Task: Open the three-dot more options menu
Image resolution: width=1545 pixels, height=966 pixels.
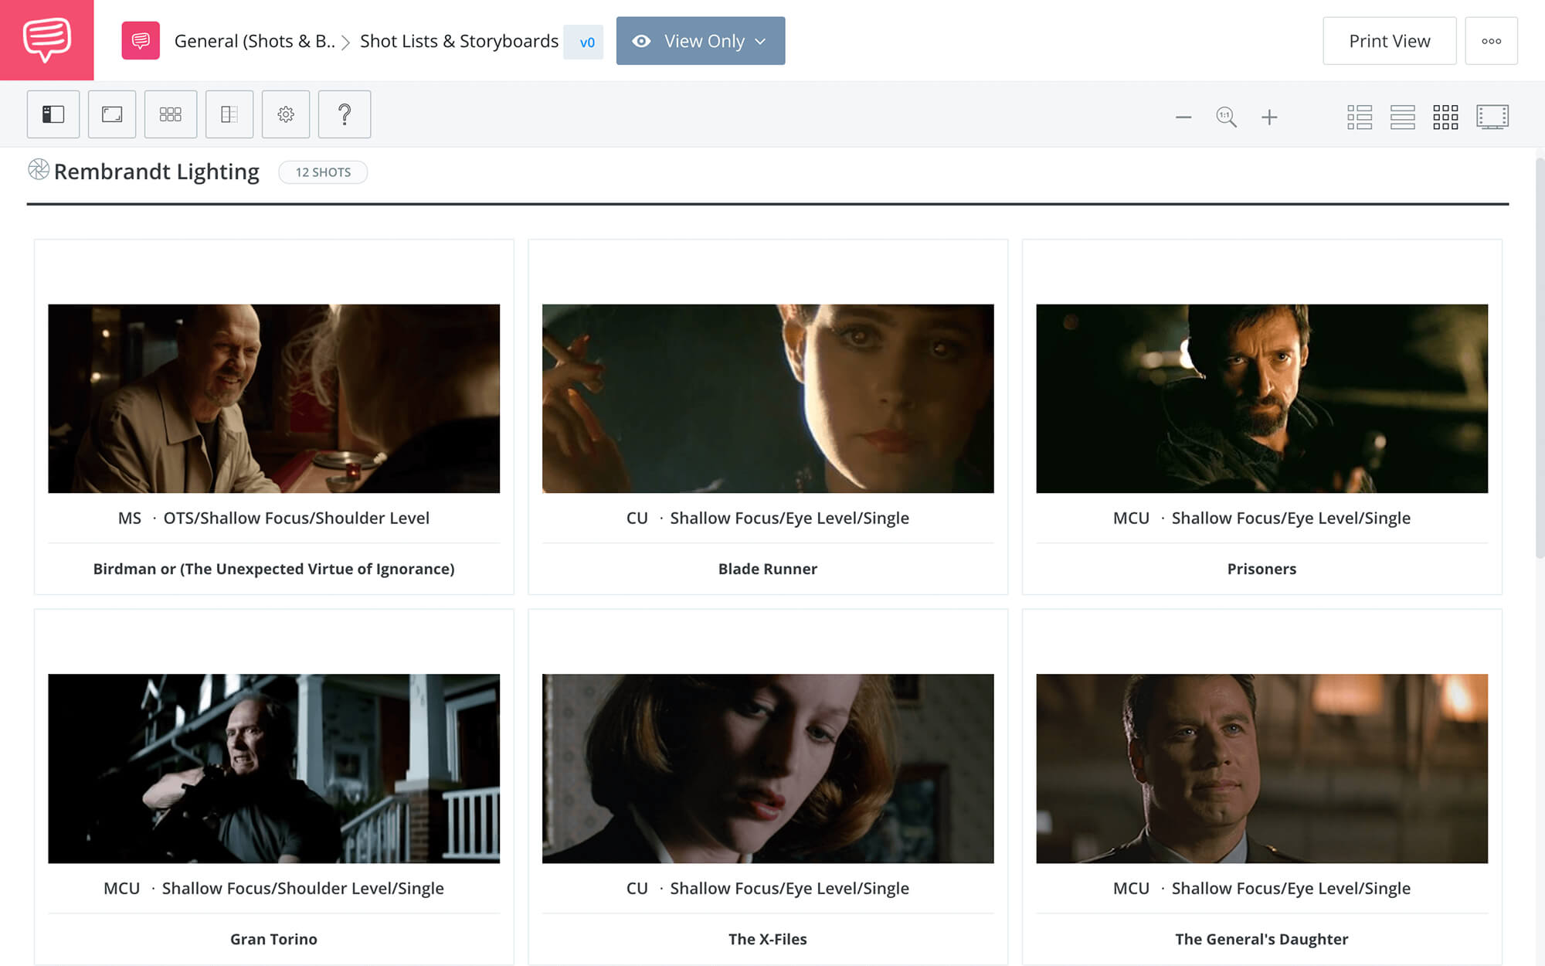Action: tap(1491, 41)
